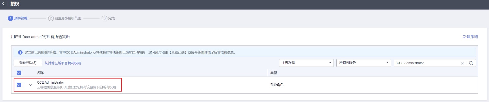
Task: Click the step 1 circle icon
Action: [10, 18]
